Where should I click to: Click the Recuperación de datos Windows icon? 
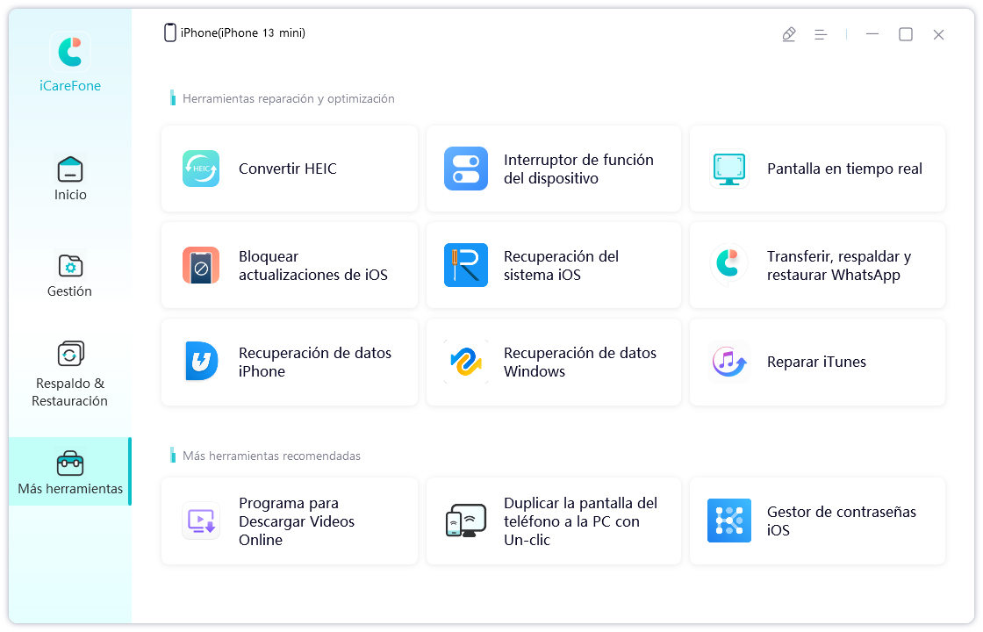pyautogui.click(x=466, y=362)
